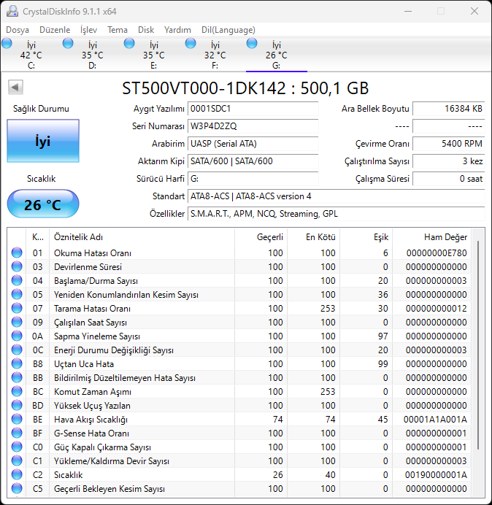Click the Aktarım Kipi field SATA/600

[253, 161]
